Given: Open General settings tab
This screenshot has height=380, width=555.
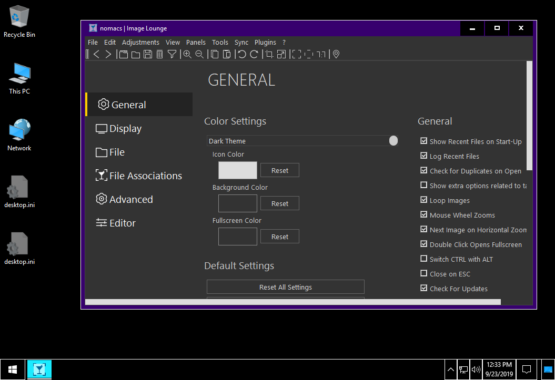Looking at the screenshot, I should pos(139,105).
